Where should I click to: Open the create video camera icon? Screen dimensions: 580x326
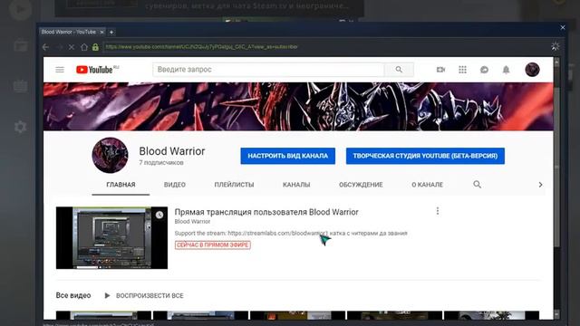[x=440, y=70]
